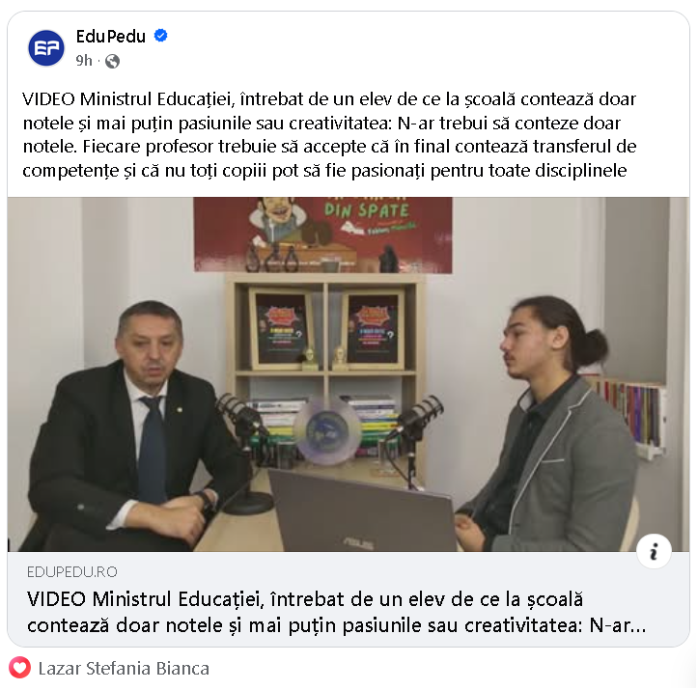Click the ASUS laptop in the thumbnail
The height and width of the screenshot is (690, 698).
pos(363,511)
